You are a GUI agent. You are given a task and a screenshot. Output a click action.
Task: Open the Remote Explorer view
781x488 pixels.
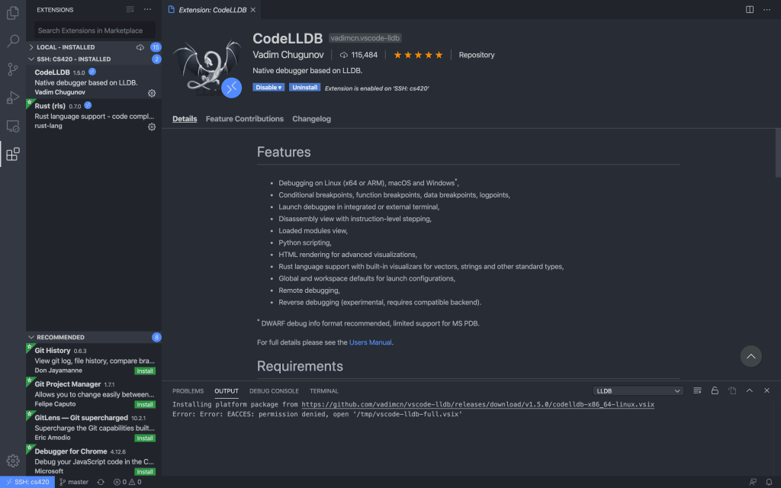tap(11, 126)
